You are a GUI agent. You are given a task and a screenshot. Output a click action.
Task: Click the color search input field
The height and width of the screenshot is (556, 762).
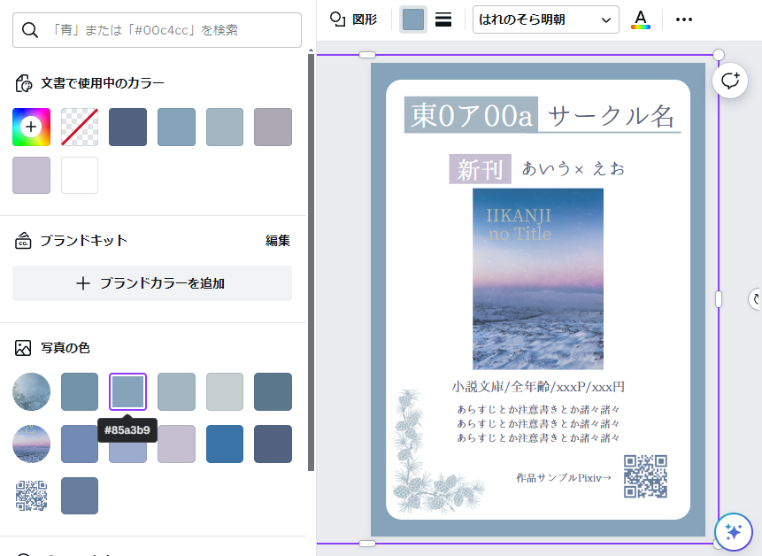pos(157,30)
